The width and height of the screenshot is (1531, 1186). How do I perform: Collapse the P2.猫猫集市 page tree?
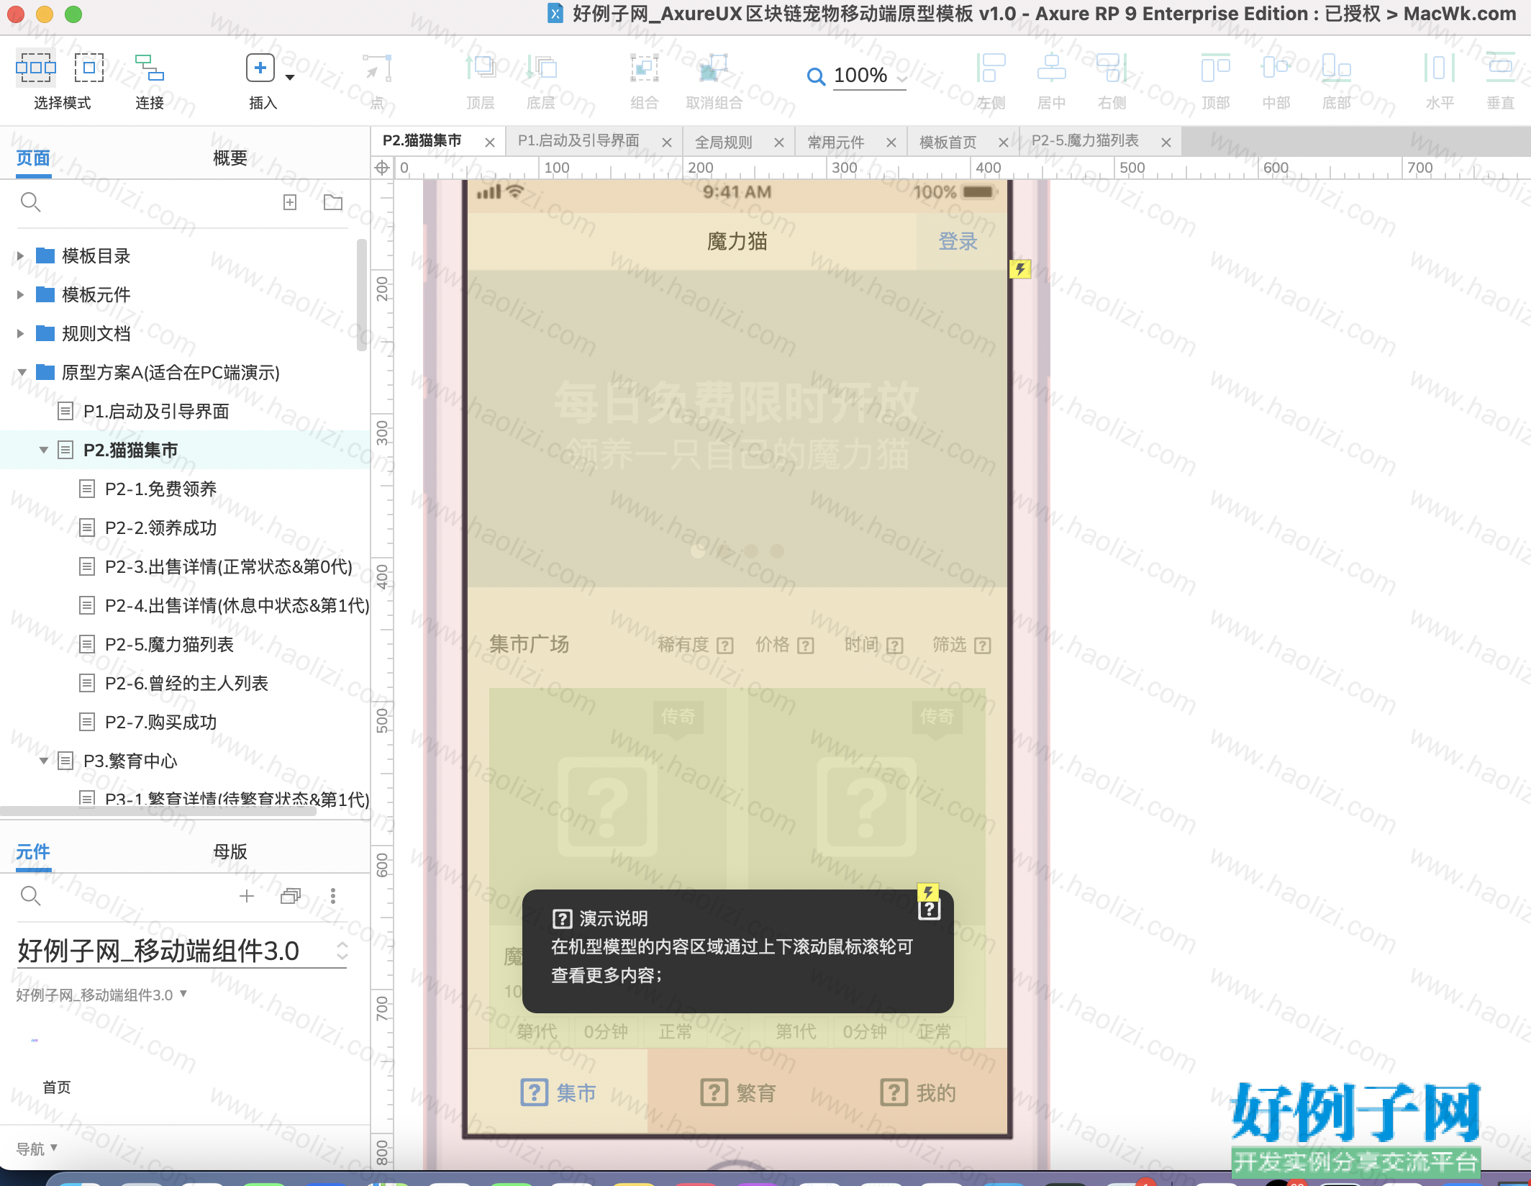(43, 450)
